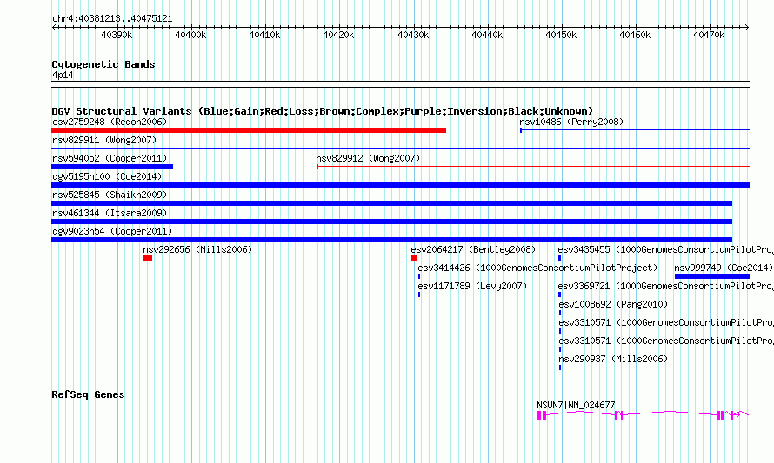Click the blue nsv999749 gain bar

coord(712,276)
